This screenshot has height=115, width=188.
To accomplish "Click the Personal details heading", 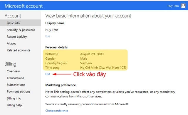I will 56,47.
